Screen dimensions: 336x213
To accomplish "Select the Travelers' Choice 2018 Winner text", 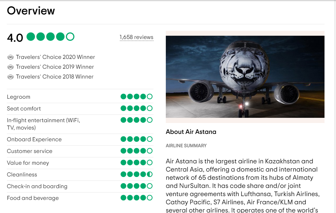I will point(55,77).
